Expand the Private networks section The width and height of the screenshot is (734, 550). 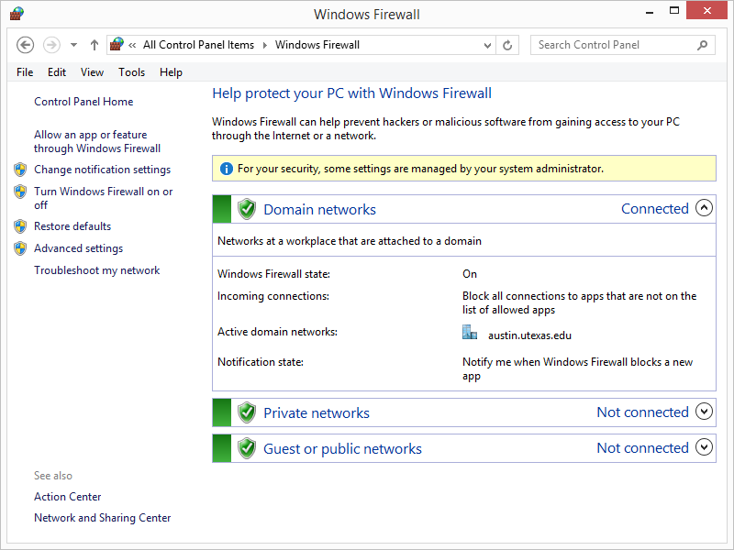click(x=704, y=412)
